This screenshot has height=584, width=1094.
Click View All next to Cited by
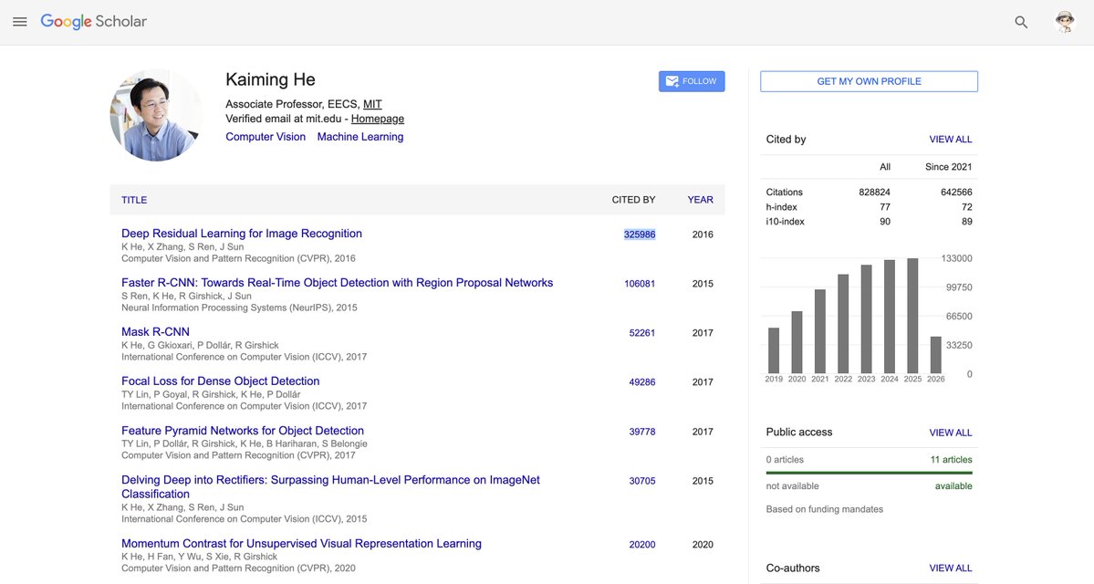(x=950, y=139)
